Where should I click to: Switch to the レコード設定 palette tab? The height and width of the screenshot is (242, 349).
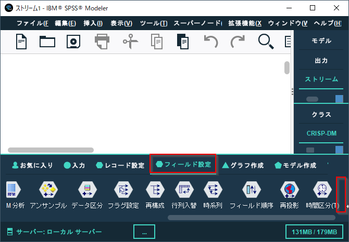pyautogui.click(x=120, y=165)
